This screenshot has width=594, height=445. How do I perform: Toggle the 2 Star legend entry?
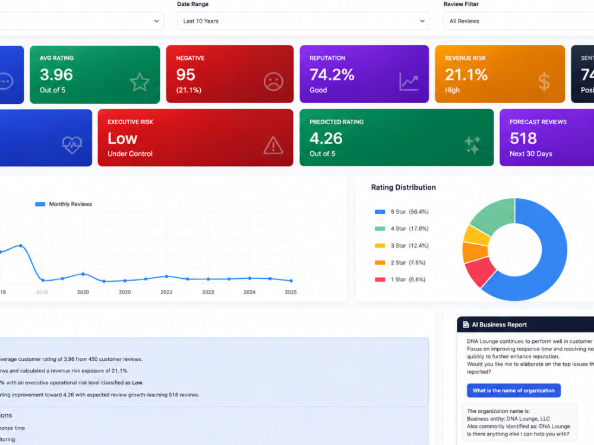coord(400,263)
